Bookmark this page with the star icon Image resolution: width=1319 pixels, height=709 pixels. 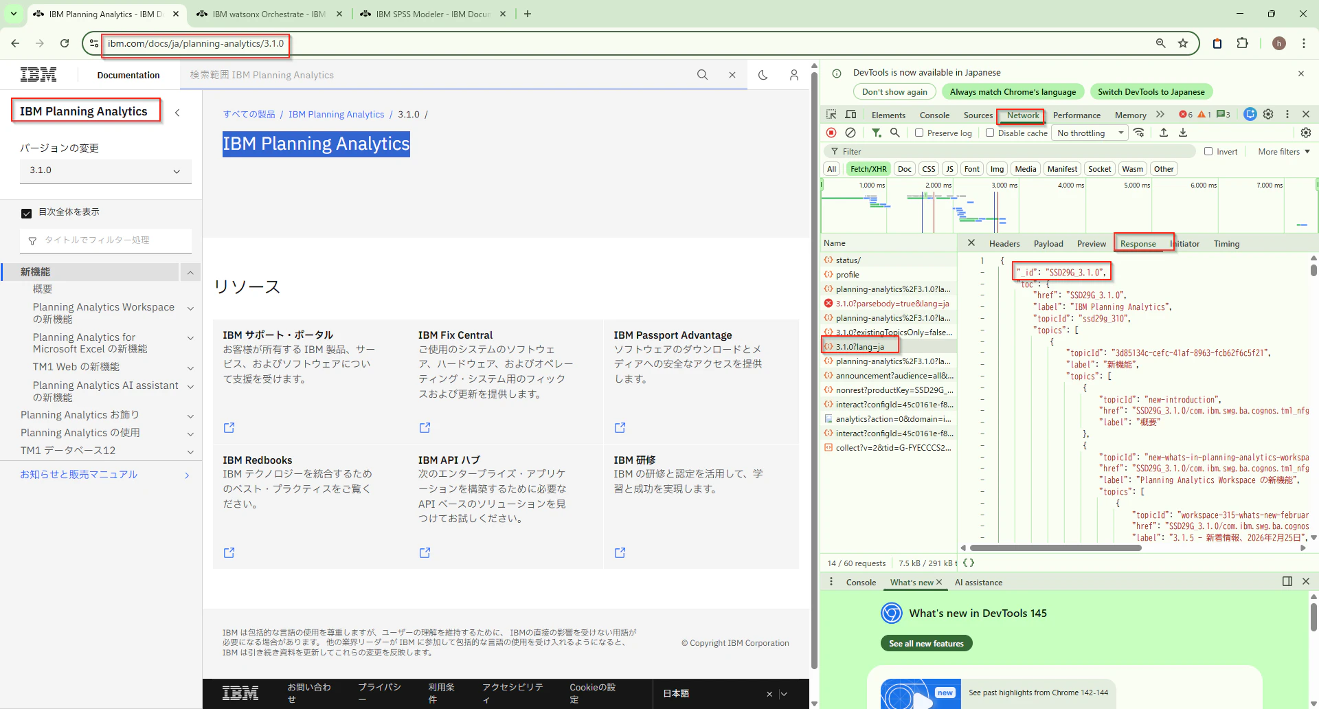pyautogui.click(x=1183, y=43)
